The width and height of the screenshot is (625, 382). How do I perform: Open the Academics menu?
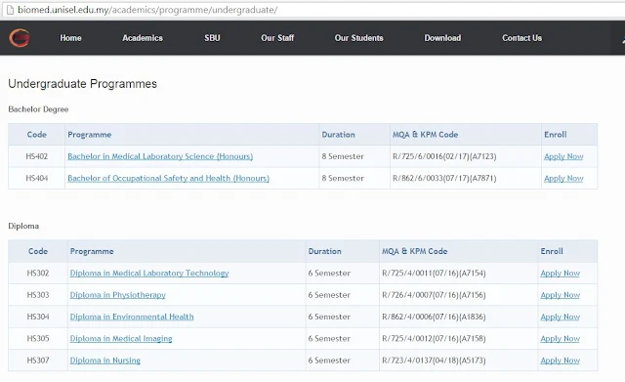pyautogui.click(x=143, y=38)
